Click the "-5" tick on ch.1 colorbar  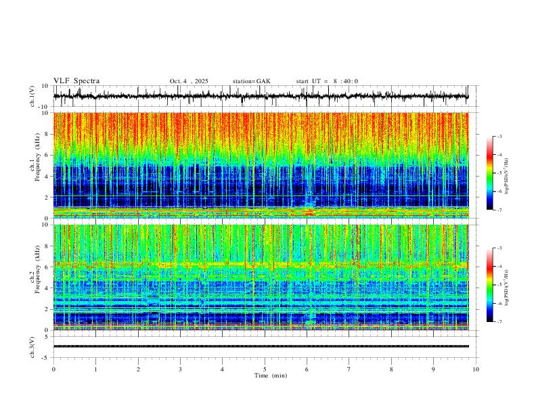coord(499,173)
